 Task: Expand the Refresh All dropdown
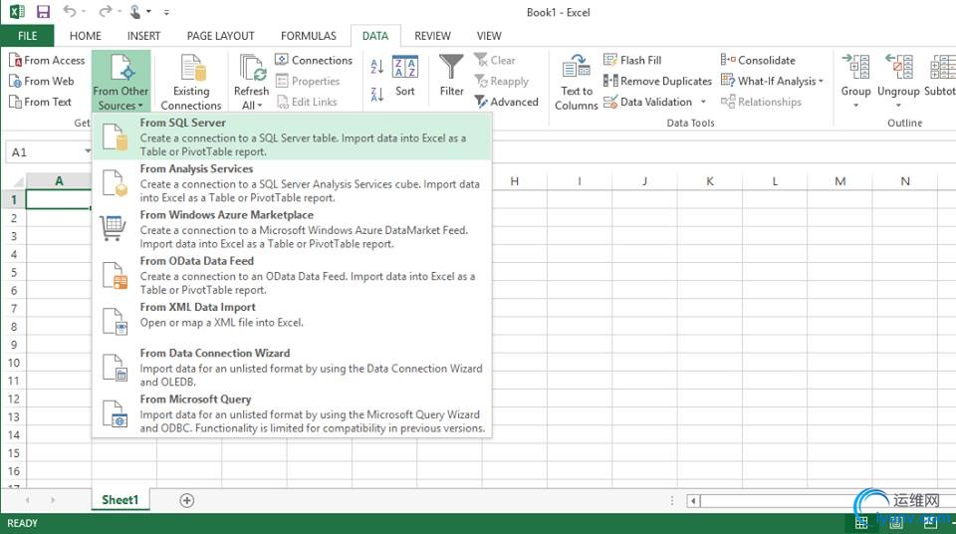coord(251,106)
